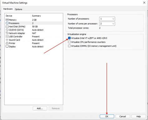Select the Processors device label
The width and height of the screenshot is (148, 120).
(x=14, y=23)
